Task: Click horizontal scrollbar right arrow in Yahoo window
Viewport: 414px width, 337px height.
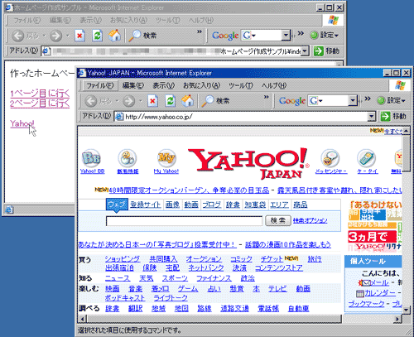Action: 397,319
